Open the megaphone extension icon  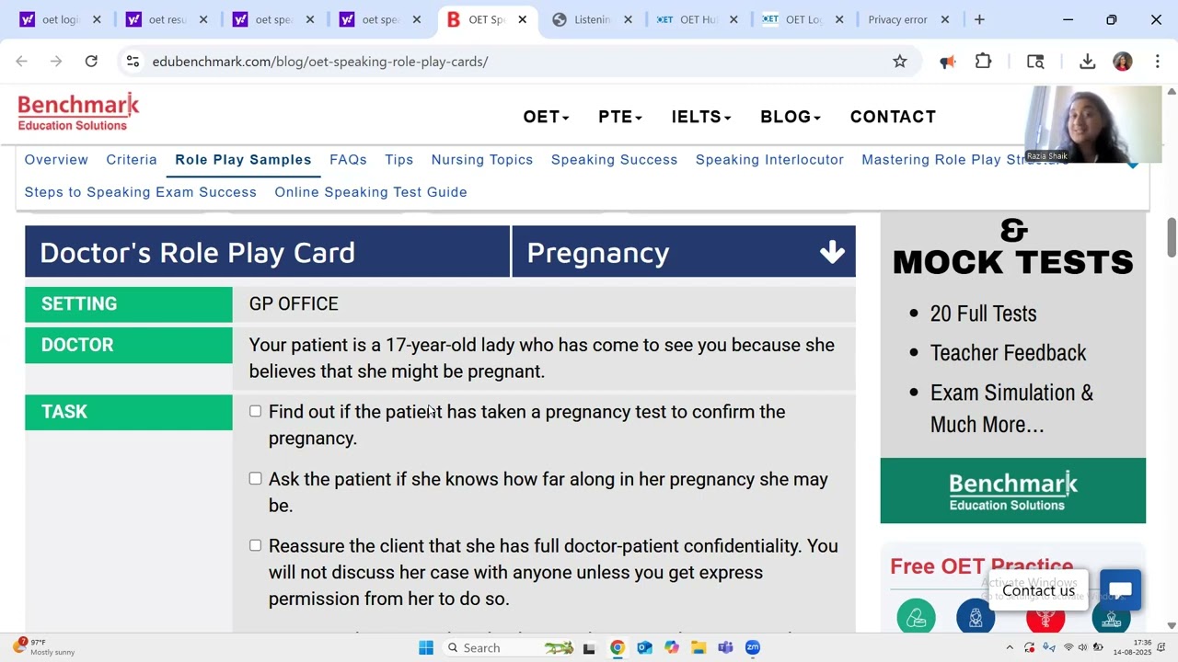(x=947, y=62)
